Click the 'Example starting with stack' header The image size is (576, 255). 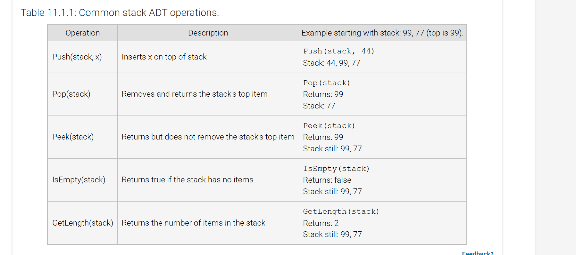(382, 33)
